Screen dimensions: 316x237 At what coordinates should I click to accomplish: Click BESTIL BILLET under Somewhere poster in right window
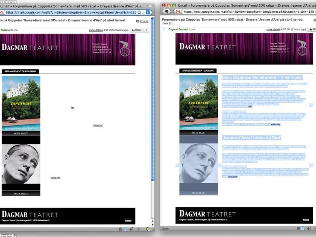(199, 133)
